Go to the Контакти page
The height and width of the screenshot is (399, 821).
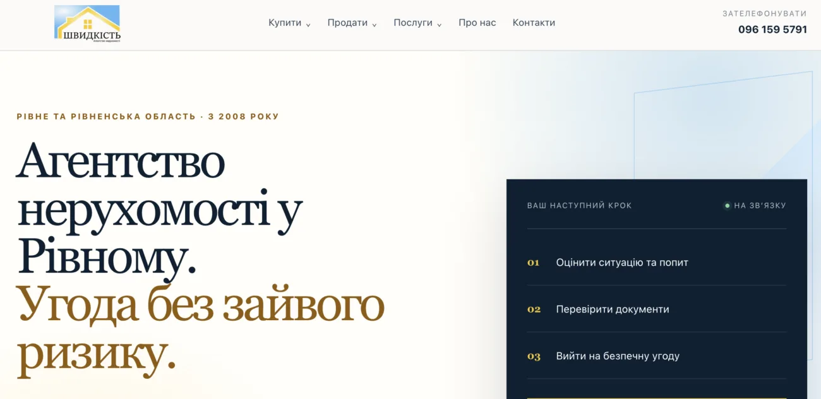(x=534, y=23)
